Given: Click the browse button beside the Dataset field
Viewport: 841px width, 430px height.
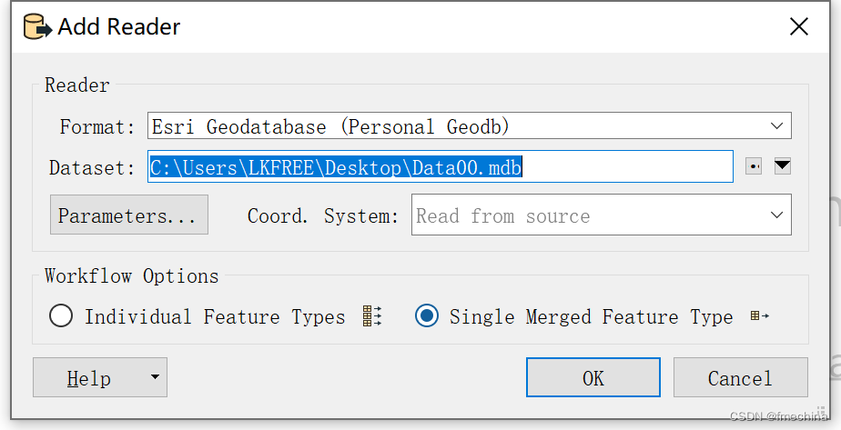Looking at the screenshot, I should click(x=753, y=167).
